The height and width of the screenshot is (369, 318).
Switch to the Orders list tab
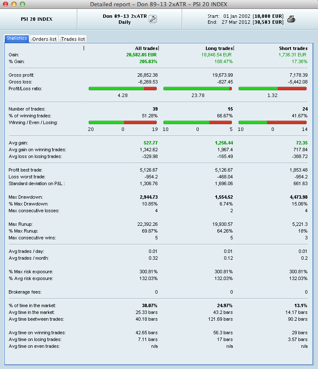pyautogui.click(x=44, y=39)
